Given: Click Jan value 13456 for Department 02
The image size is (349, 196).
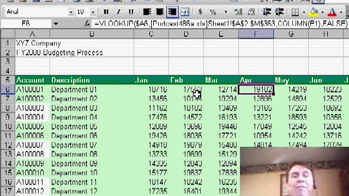Looking at the screenshot, I should (x=151, y=99).
